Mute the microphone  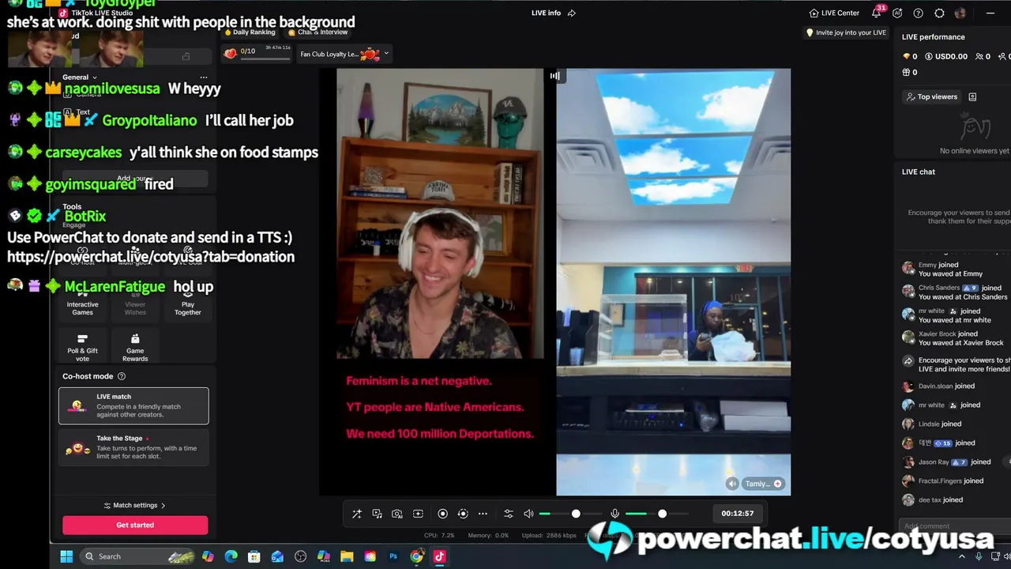pyautogui.click(x=614, y=514)
